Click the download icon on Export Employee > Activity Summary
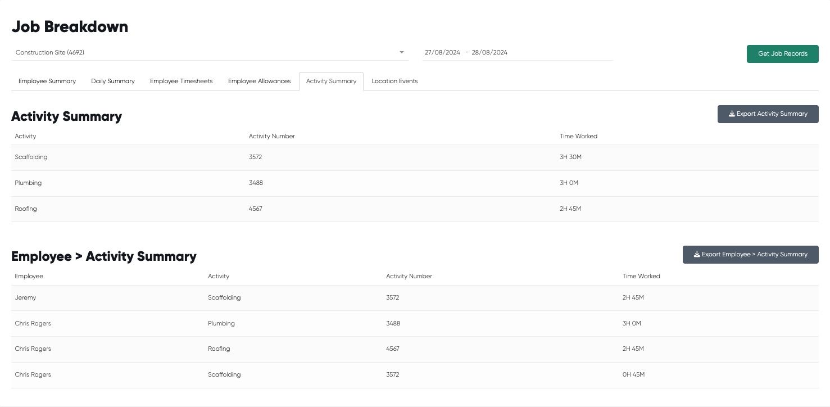The width and height of the screenshot is (830, 407). pos(697,255)
